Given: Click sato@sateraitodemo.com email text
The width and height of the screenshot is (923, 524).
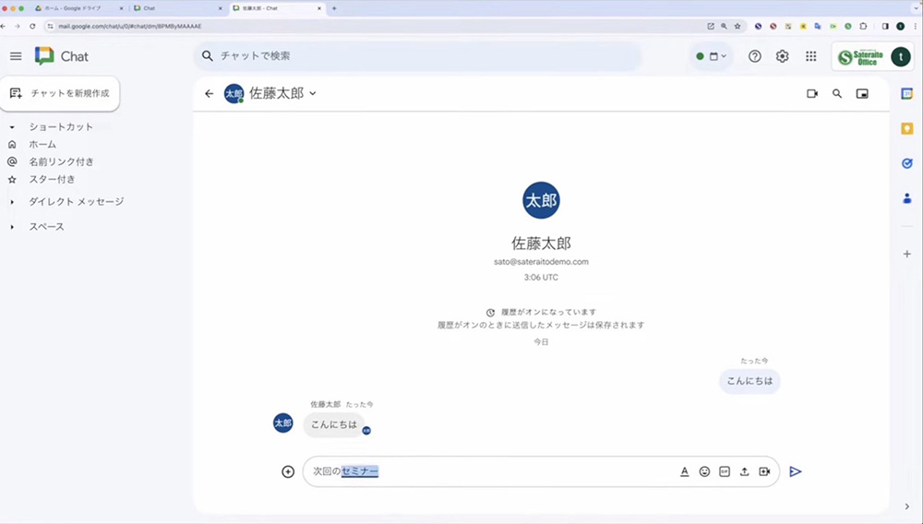Looking at the screenshot, I should (x=541, y=262).
